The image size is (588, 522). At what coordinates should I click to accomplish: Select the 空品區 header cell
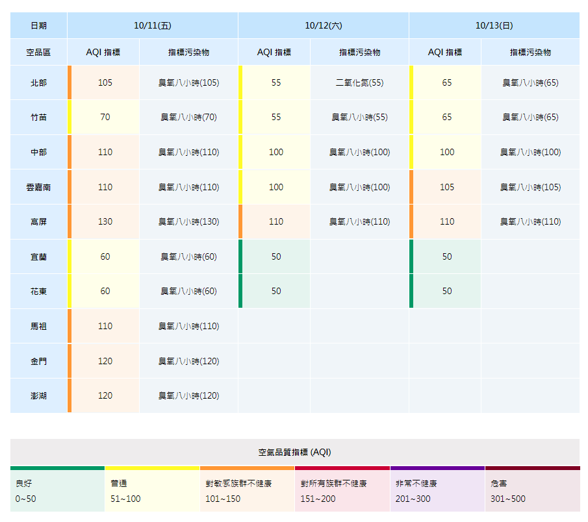coord(38,53)
